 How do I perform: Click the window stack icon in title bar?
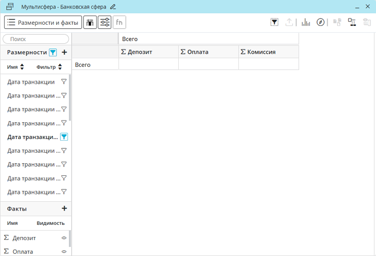(x=10, y=6)
